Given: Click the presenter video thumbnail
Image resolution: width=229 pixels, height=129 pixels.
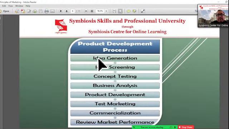Looking at the screenshot, I should [213, 16].
